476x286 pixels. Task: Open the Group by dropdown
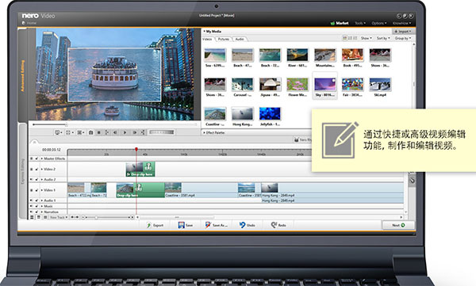[x=403, y=38]
